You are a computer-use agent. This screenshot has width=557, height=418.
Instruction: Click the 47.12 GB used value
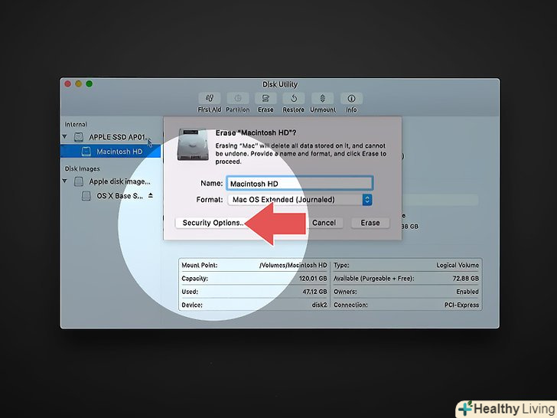pyautogui.click(x=314, y=292)
